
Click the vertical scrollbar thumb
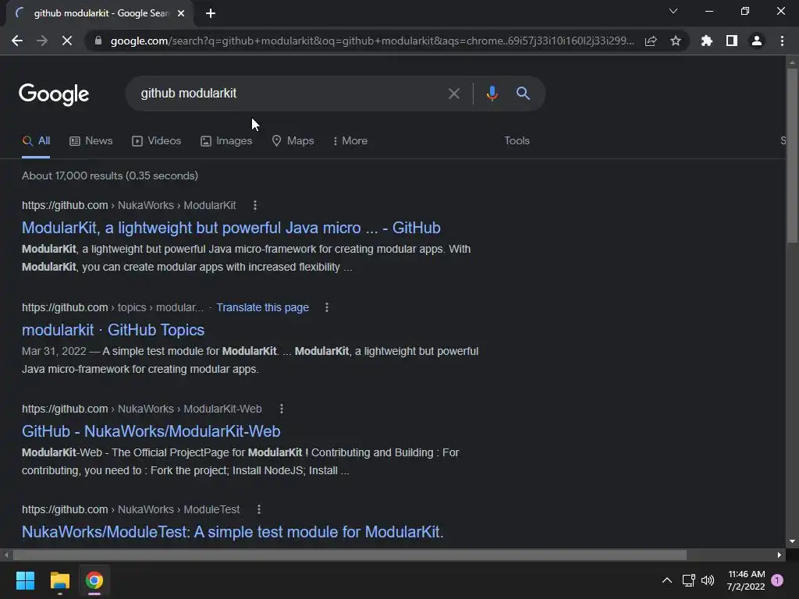792,155
